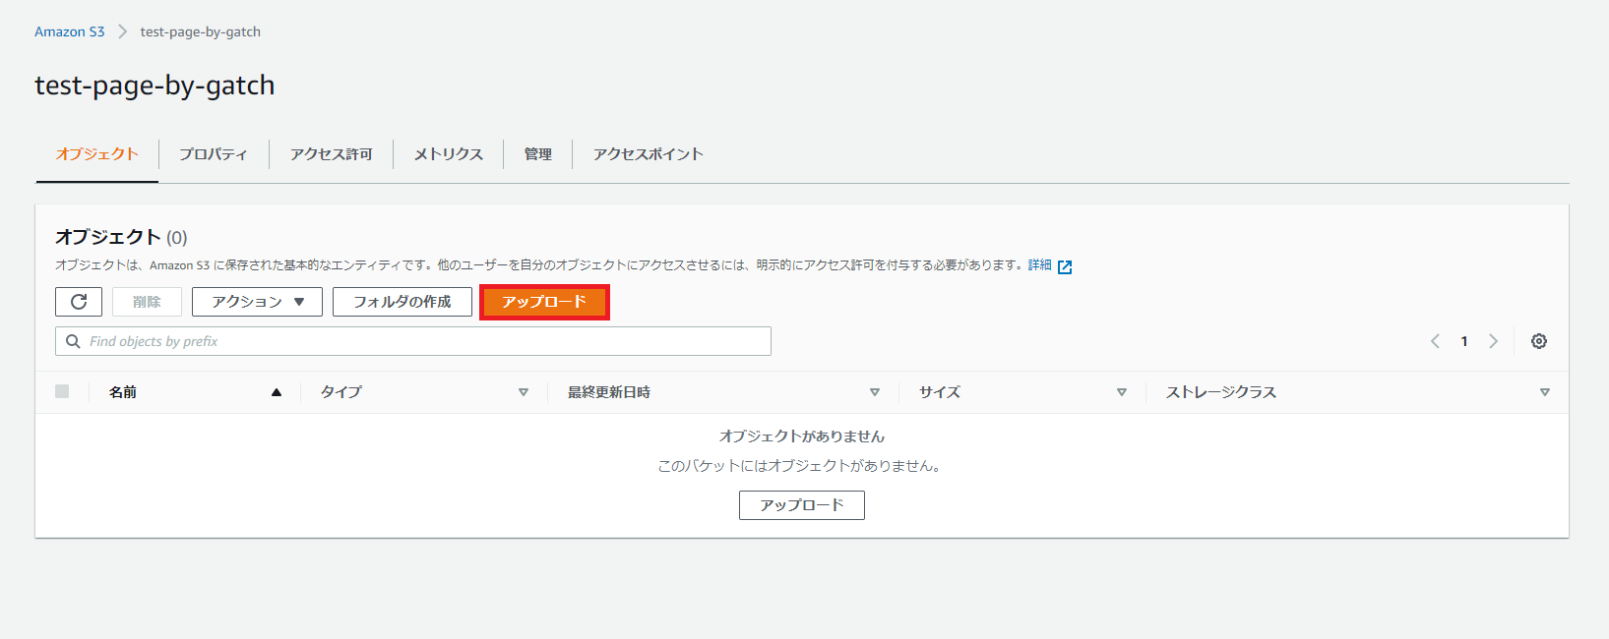Screen dimensions: 1609x639
Task: Tick the select-all objects checkbox
Action: pos(62,391)
